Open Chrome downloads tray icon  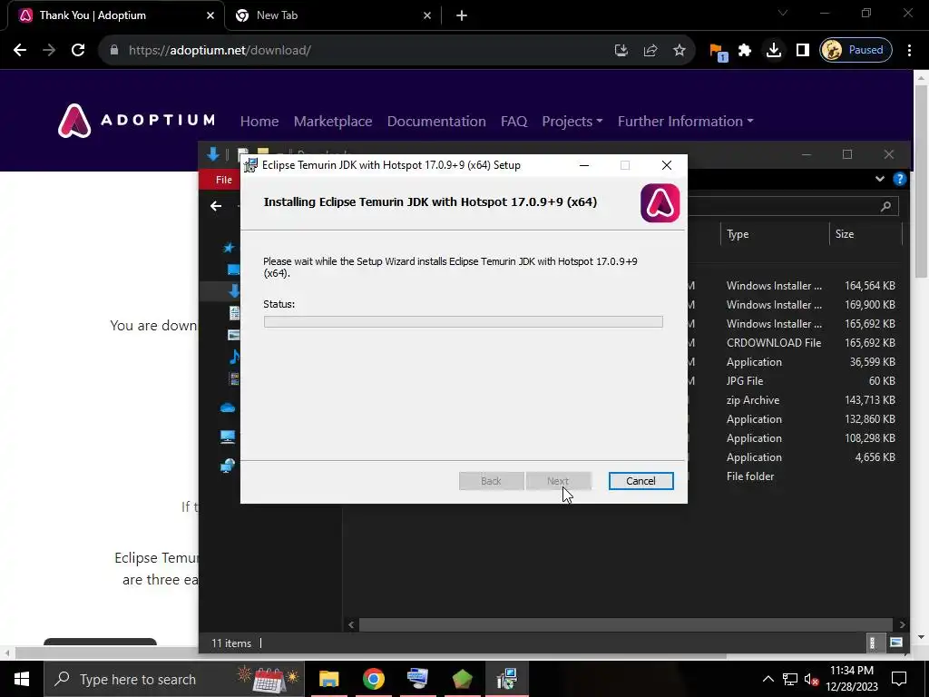click(x=773, y=50)
